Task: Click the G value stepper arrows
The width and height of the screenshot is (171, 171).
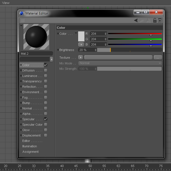Action: click(x=105, y=39)
